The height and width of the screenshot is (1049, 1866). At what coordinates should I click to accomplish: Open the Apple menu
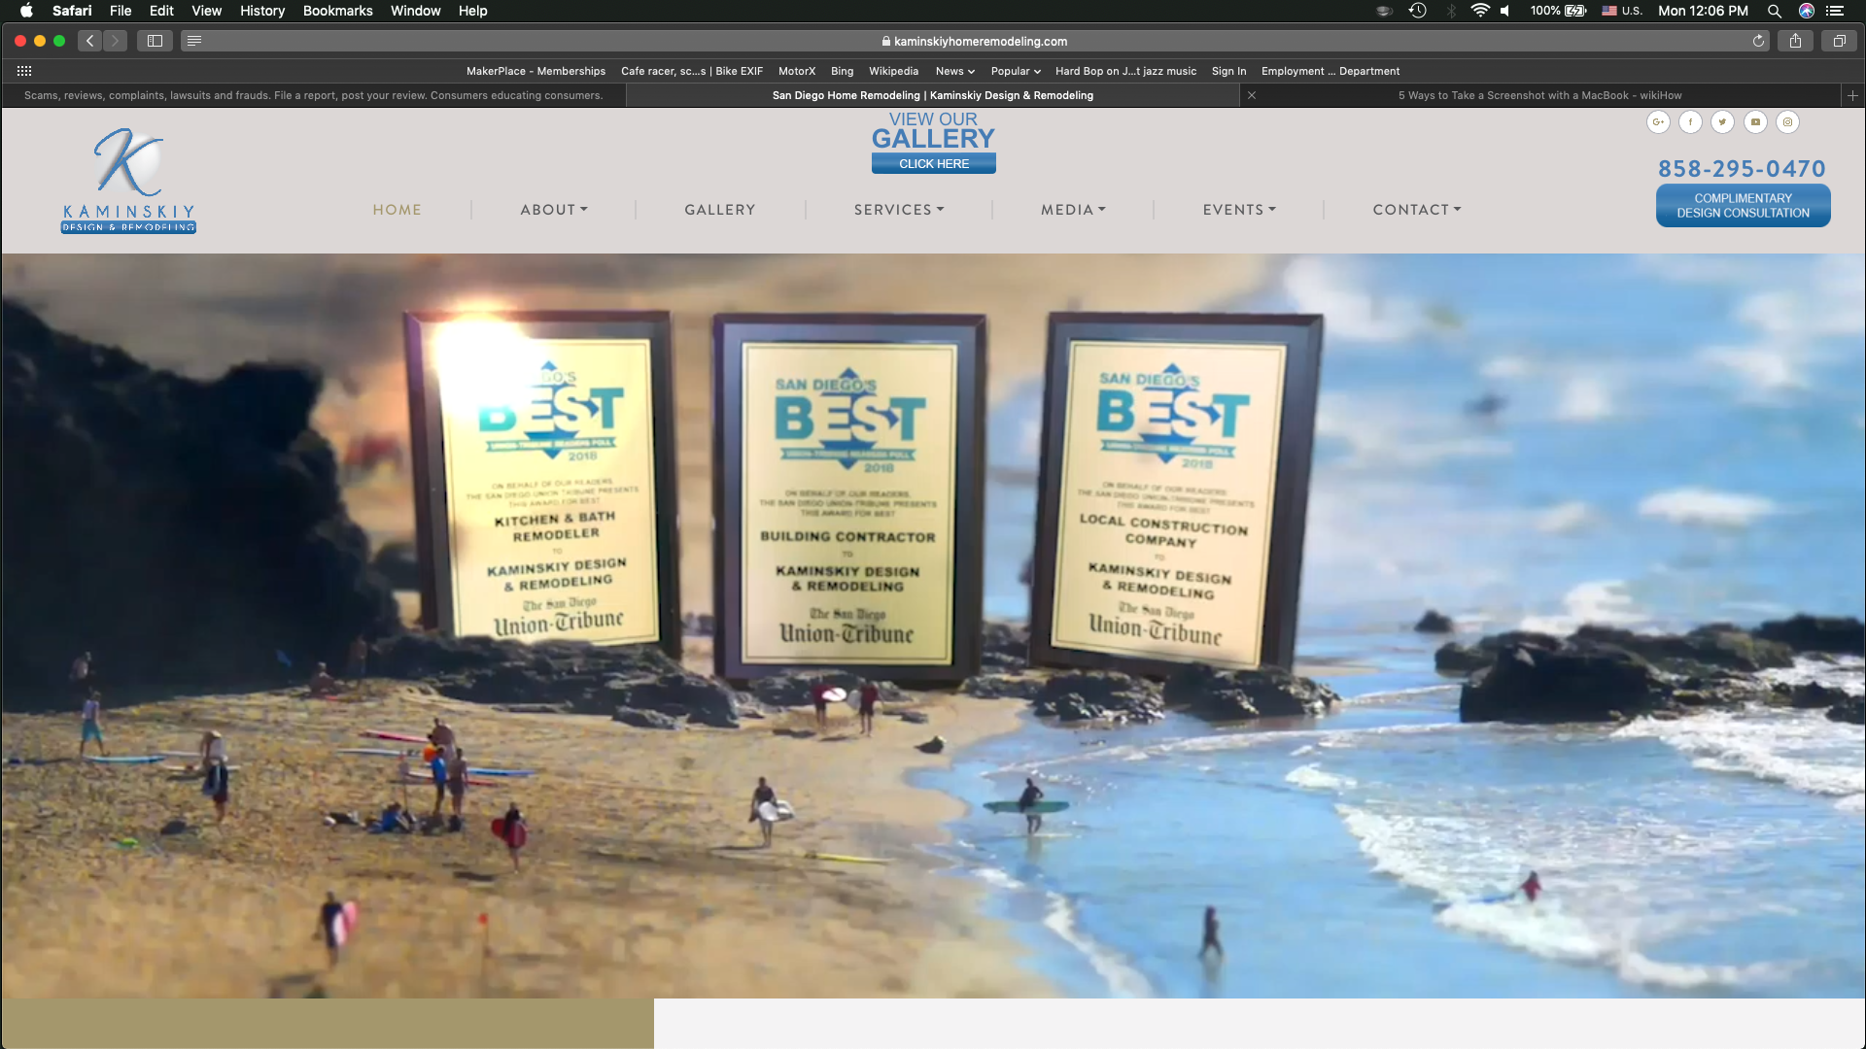click(x=26, y=11)
